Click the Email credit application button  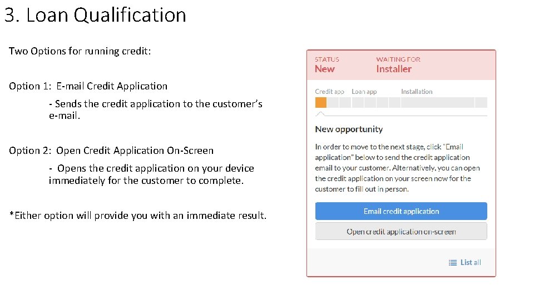401,211
